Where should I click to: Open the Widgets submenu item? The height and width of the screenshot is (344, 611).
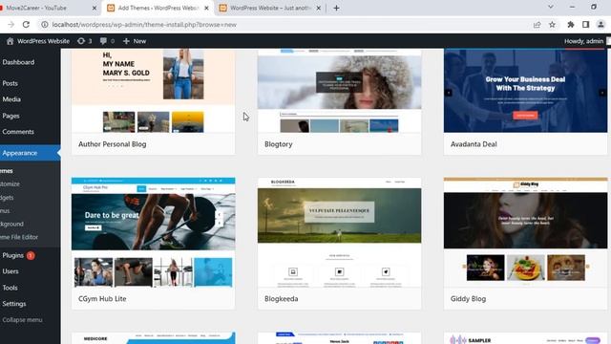(7, 198)
